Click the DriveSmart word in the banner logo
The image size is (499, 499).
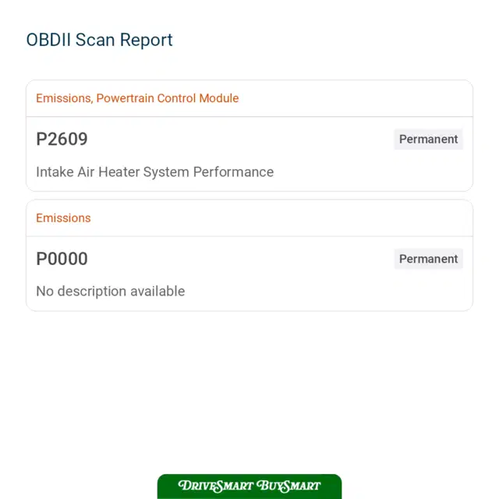click(x=216, y=486)
